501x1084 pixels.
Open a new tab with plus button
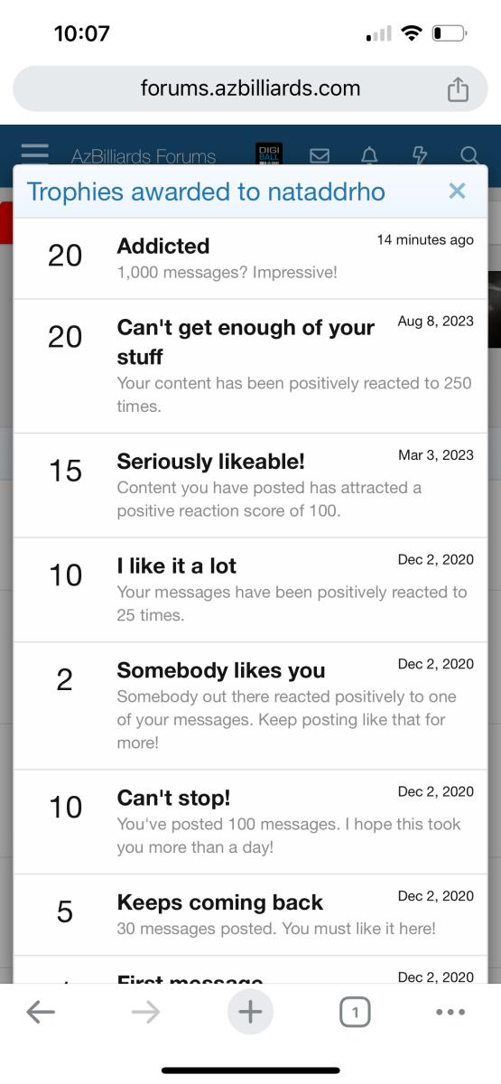[x=250, y=1013]
